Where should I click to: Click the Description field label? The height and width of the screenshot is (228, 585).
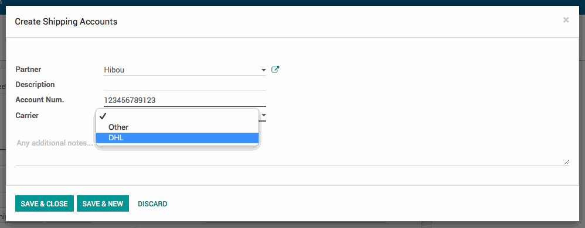[x=35, y=85]
